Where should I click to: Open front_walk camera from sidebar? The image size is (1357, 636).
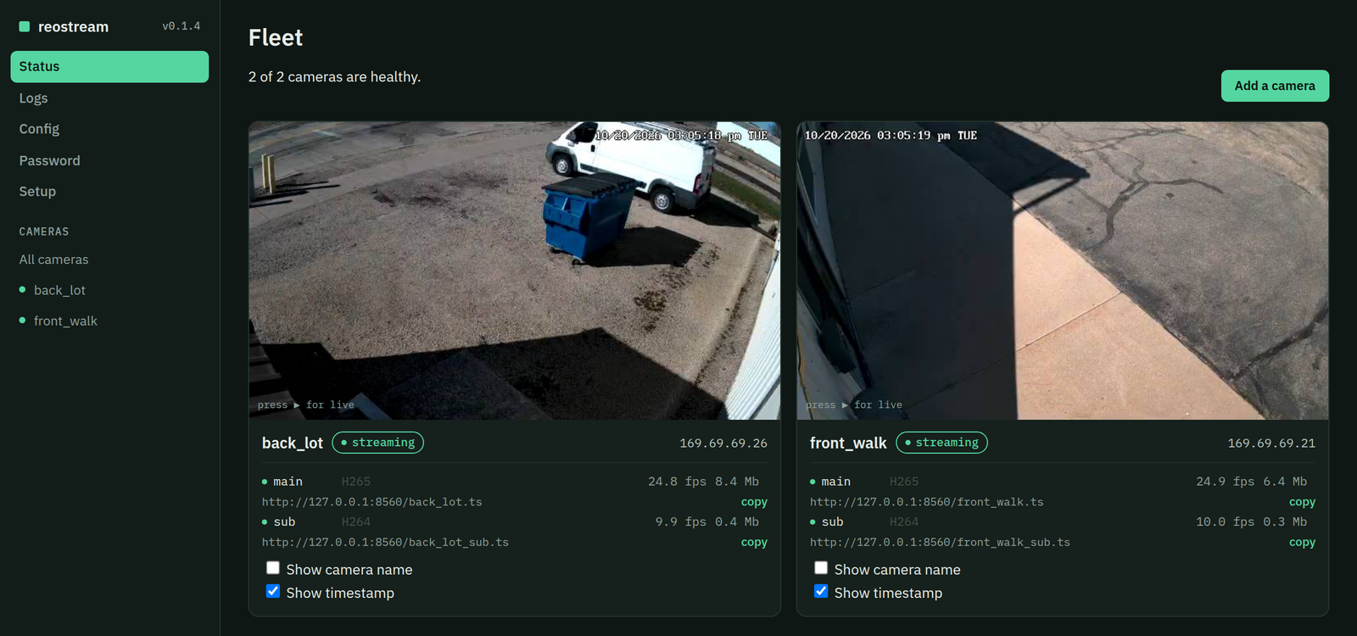pos(109,321)
